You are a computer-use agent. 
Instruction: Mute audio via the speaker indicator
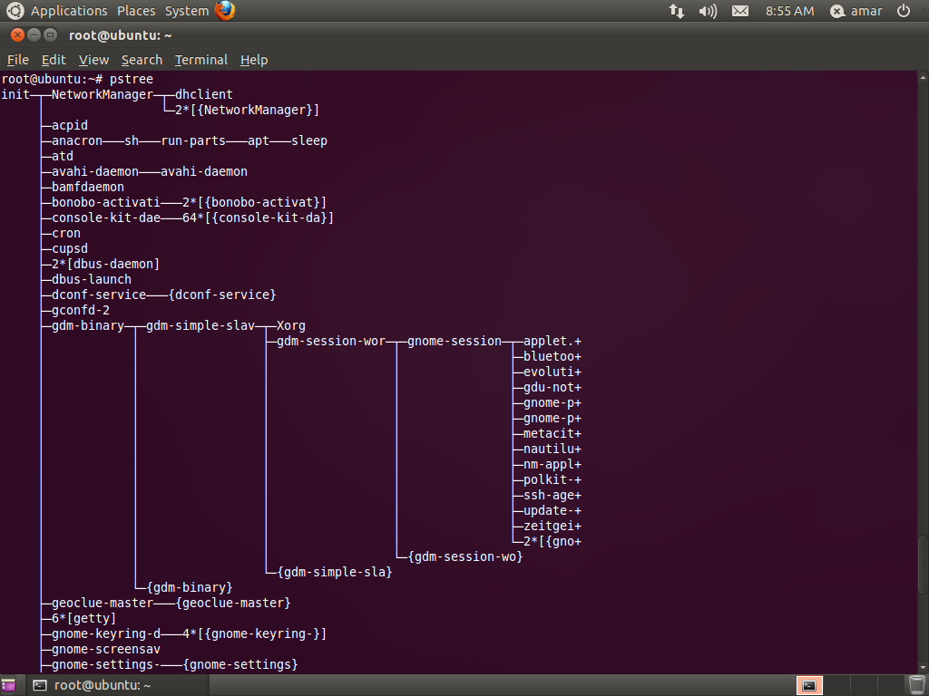tap(708, 11)
